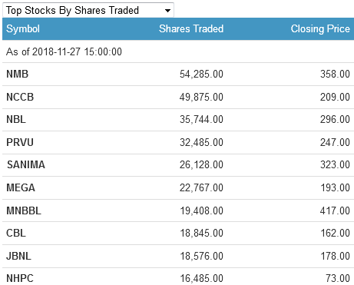Open the CBL stock symbol
The height and width of the screenshot is (285, 354).
click(x=16, y=233)
